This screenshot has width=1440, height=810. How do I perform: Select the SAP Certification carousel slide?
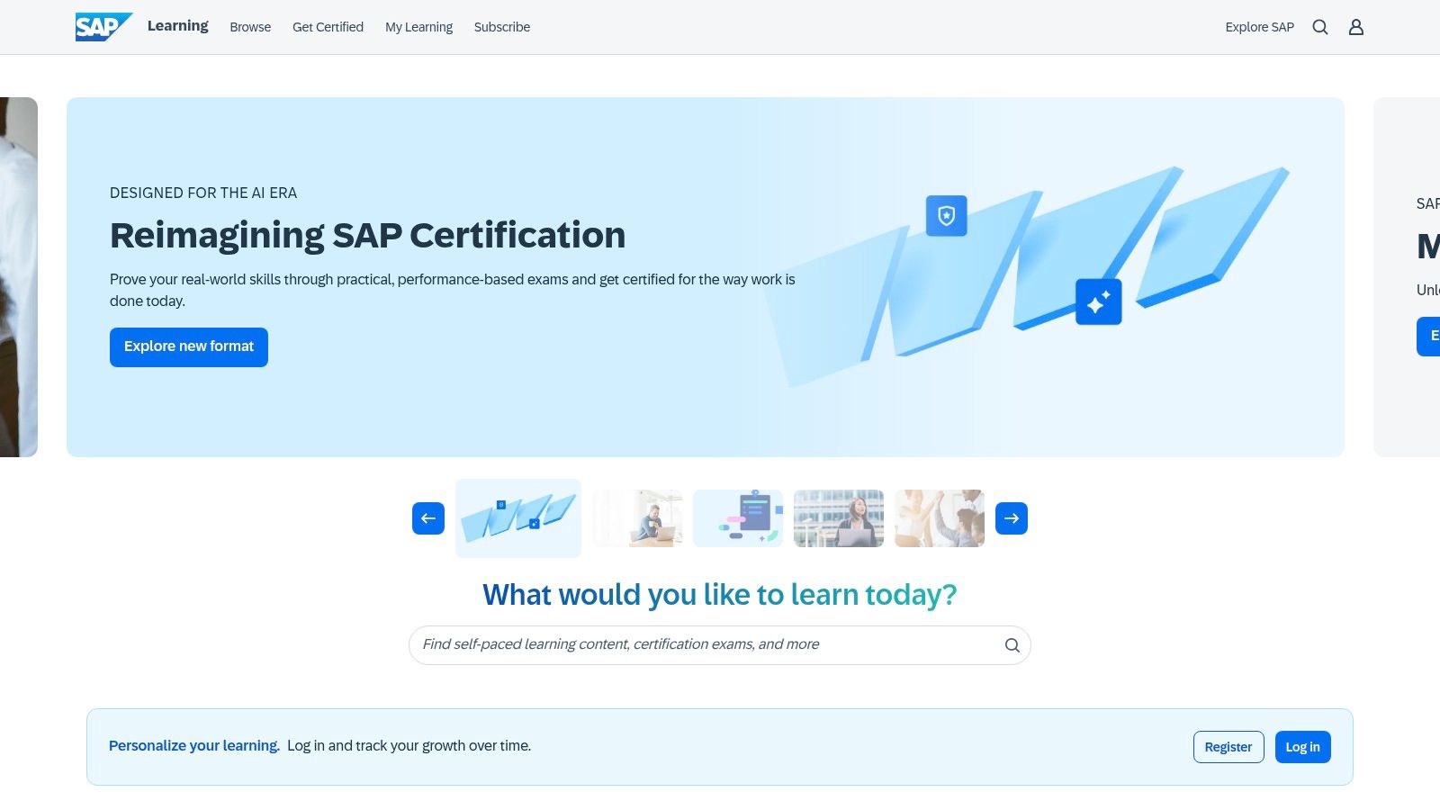coord(518,518)
